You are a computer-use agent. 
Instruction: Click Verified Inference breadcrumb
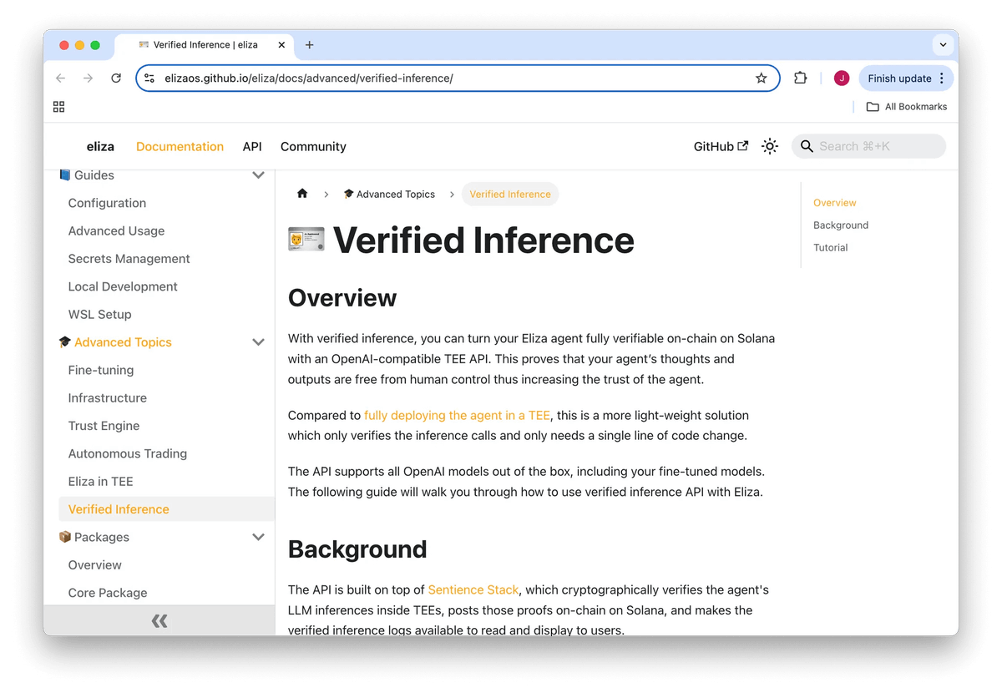(x=510, y=194)
